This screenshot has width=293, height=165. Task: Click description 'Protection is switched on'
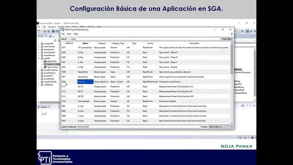170,82
